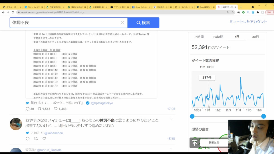
Task: Go forward with the browser forward arrow
Action: [8, 12]
